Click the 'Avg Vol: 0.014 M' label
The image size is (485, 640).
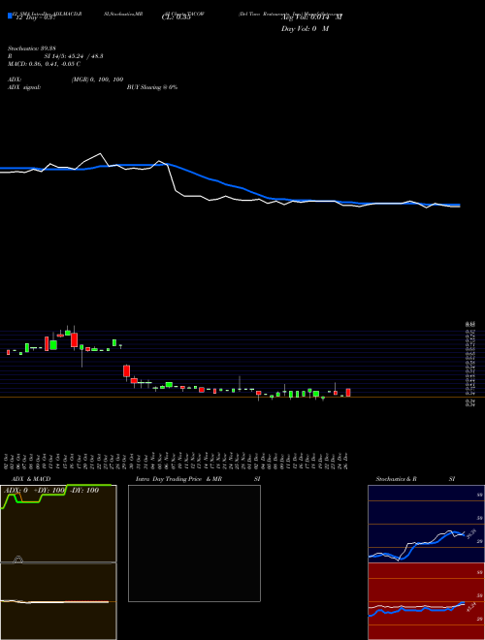coord(311,17)
